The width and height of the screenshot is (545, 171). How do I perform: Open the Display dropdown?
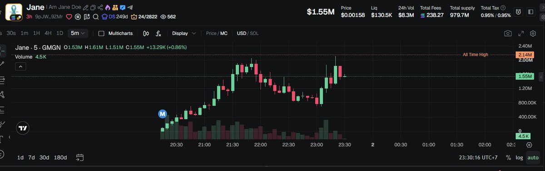[184, 33]
